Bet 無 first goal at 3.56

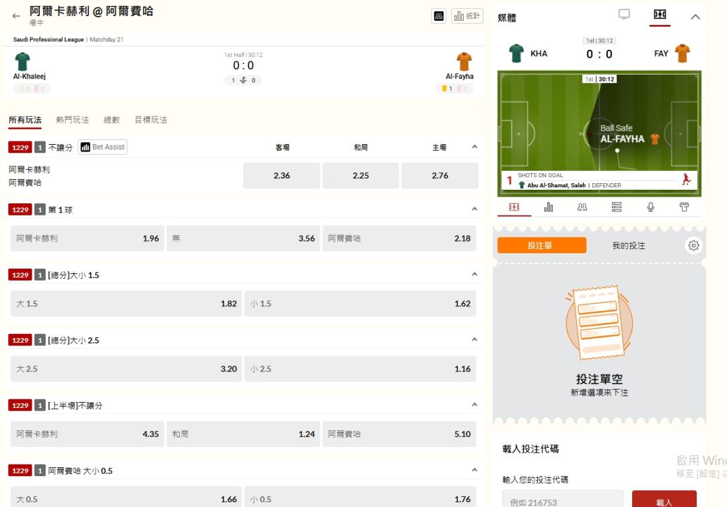point(244,238)
